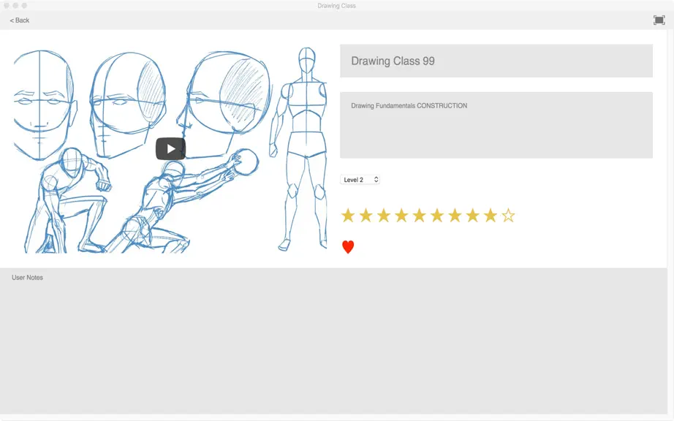The width and height of the screenshot is (674, 421).
Task: Click the eighth gold star
Action: [x=472, y=215]
